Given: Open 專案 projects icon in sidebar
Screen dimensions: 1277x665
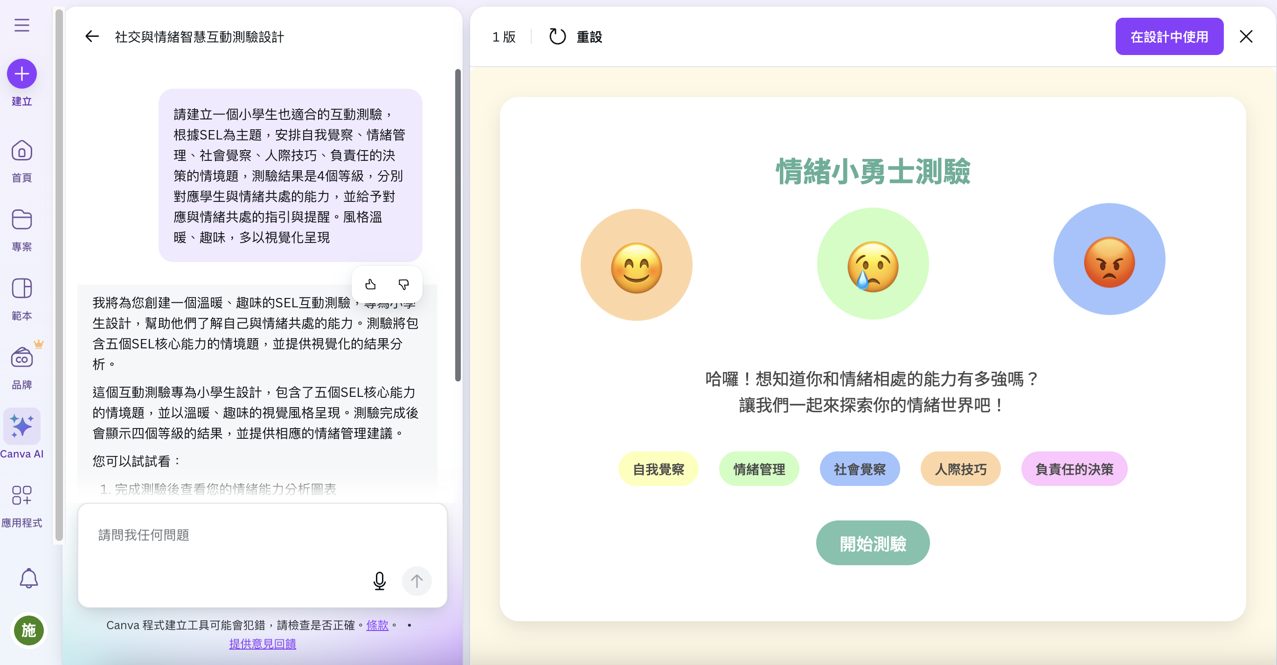Looking at the screenshot, I should click(21, 220).
